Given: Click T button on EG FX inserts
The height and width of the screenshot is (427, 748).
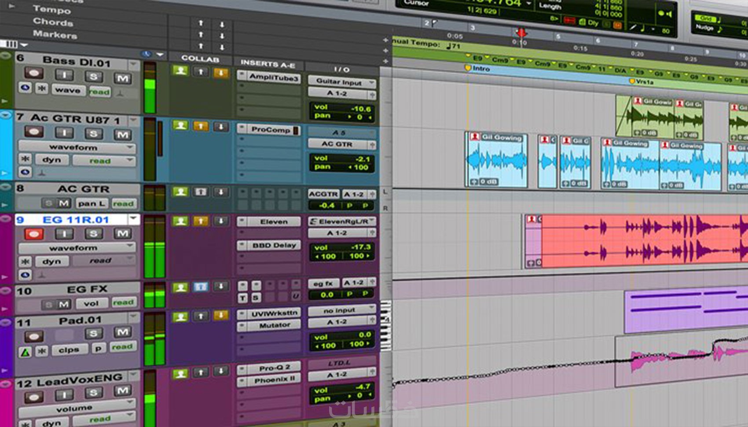Looking at the screenshot, I should click(x=243, y=298).
